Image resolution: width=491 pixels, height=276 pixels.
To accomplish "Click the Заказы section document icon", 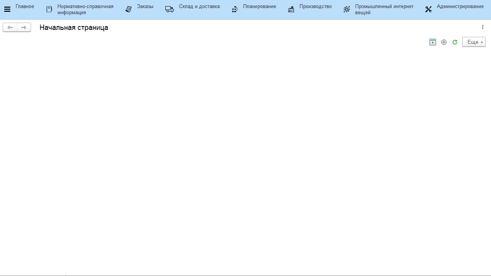I will pyautogui.click(x=129, y=9).
